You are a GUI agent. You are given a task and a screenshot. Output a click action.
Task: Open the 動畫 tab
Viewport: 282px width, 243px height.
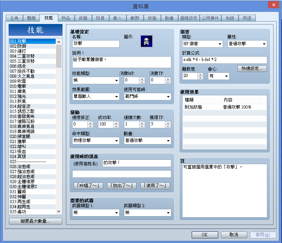(x=170, y=18)
